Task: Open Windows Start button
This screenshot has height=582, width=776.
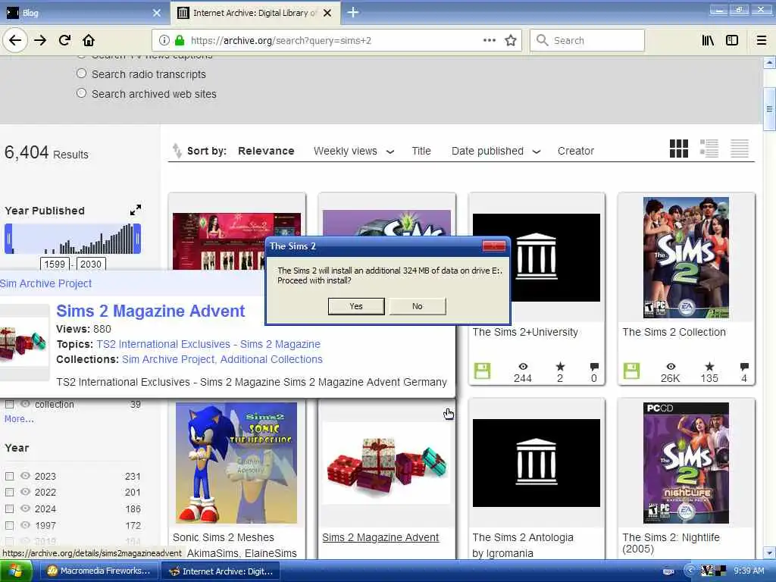Action: (16, 571)
